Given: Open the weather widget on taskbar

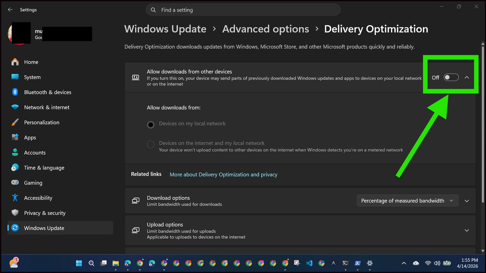Looking at the screenshot, I should pos(14,263).
